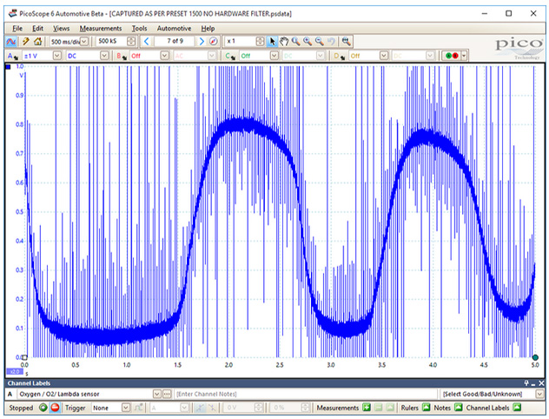
Task: Click Zoom to full view icon
Action: coord(347,42)
